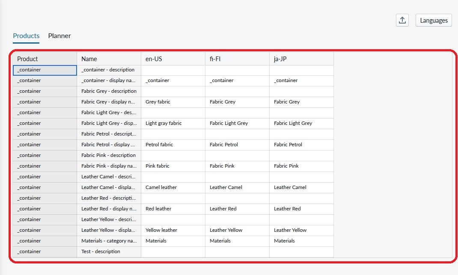Select the 'Fabric Grey - display n...' cell
The height and width of the screenshot is (275, 458).
tap(109, 102)
